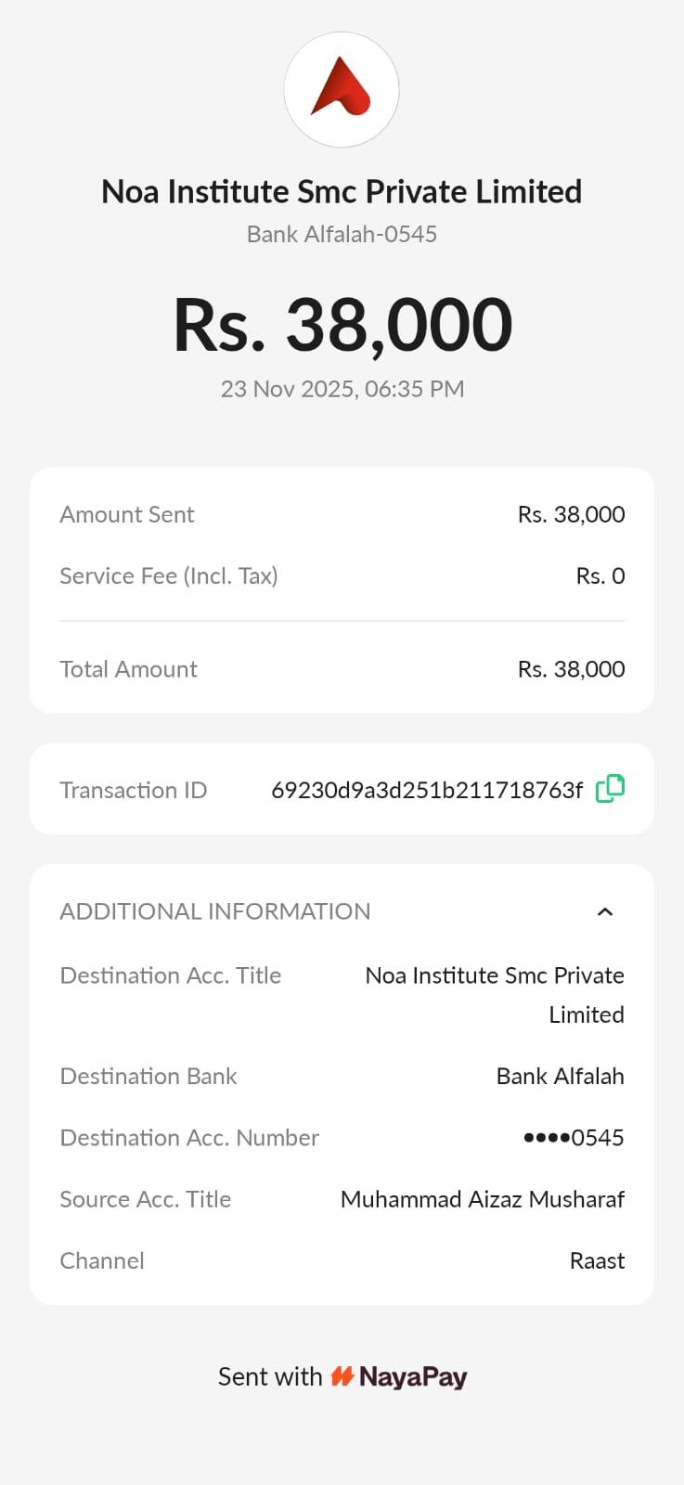Select the Transaction ID value text
Screen dimensions: 684x1485
(427, 790)
